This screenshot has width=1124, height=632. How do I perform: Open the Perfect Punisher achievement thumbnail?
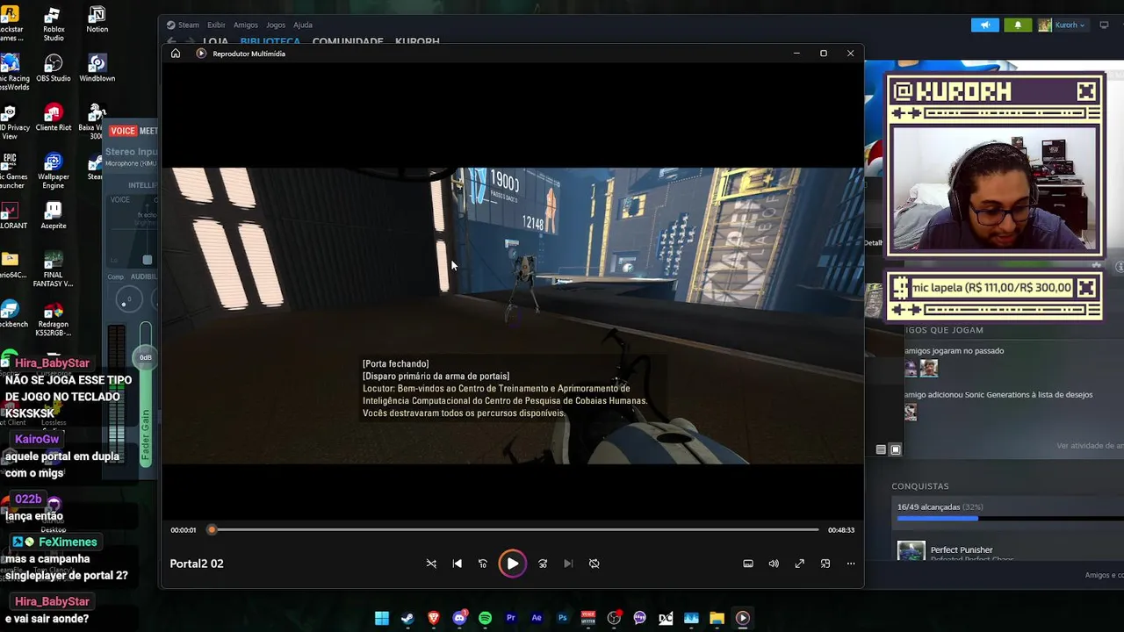point(911,551)
